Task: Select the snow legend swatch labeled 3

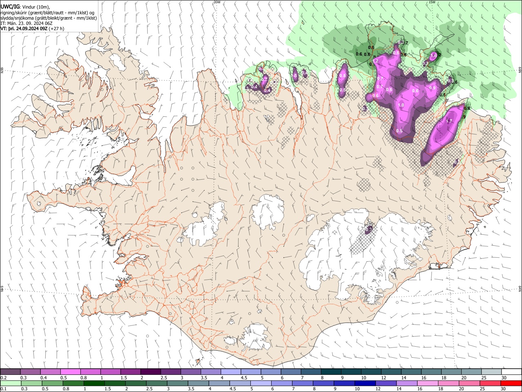Action: point(191,372)
